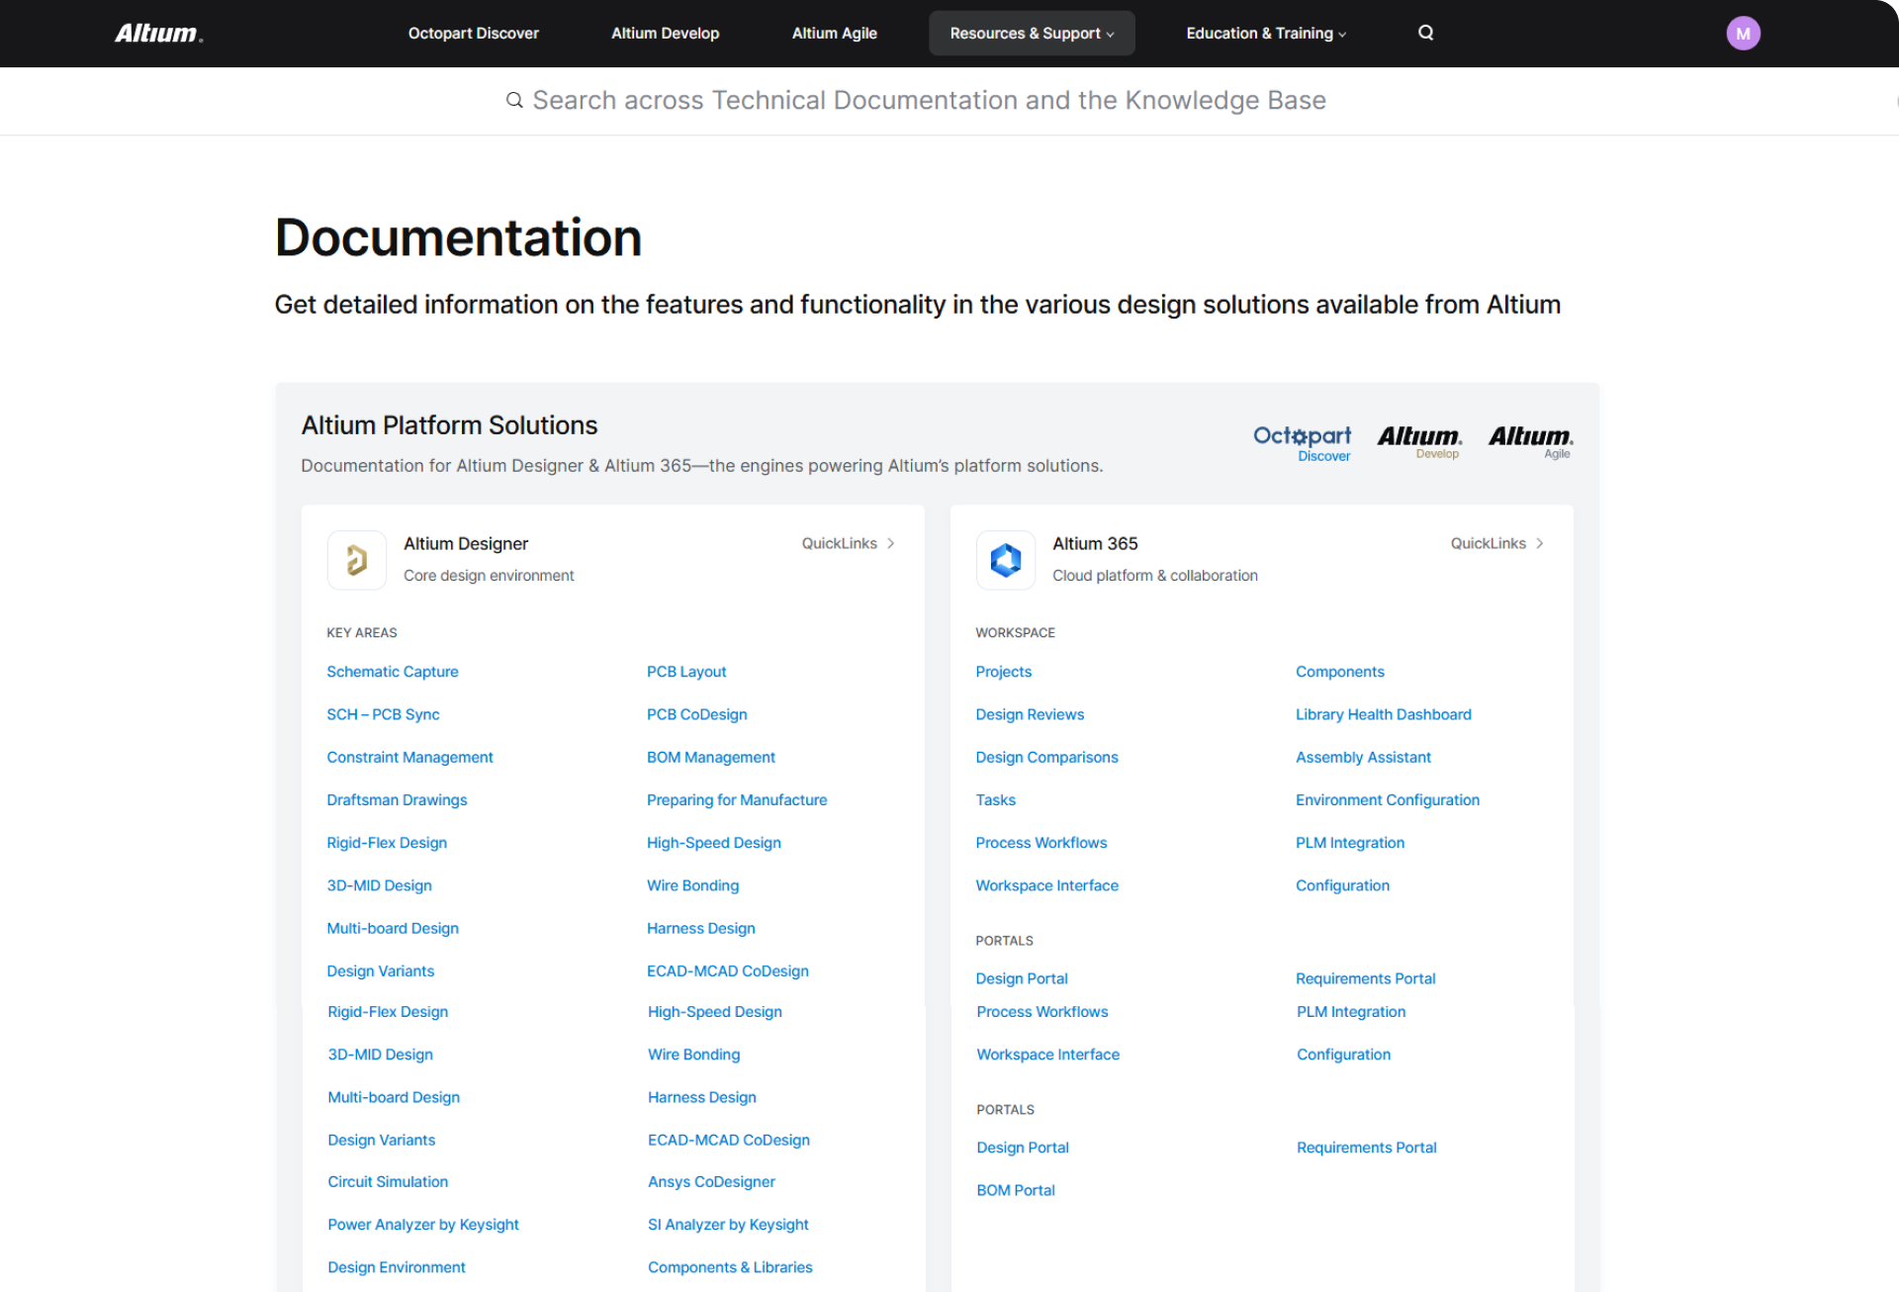Open Constraint Management link
This screenshot has width=1899, height=1292.
409,757
